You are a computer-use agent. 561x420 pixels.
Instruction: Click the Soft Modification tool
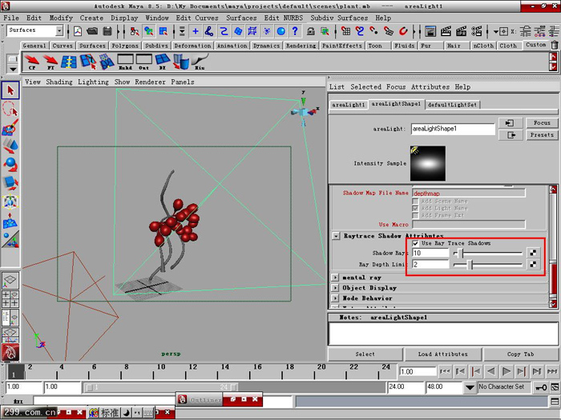coord(10,220)
